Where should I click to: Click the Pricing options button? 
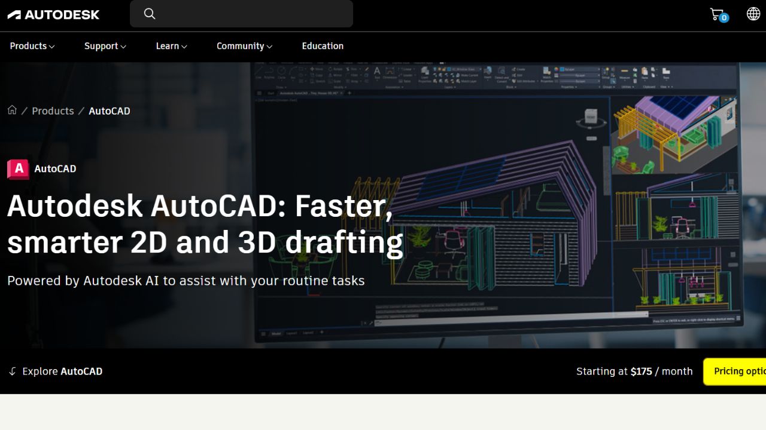[735, 371]
